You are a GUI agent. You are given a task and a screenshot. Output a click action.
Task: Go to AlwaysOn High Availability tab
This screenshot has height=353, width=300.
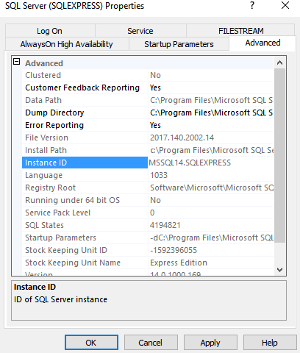tap(67, 44)
